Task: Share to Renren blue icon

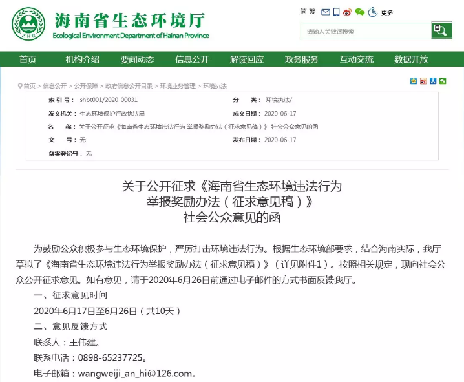Action: tap(433, 81)
